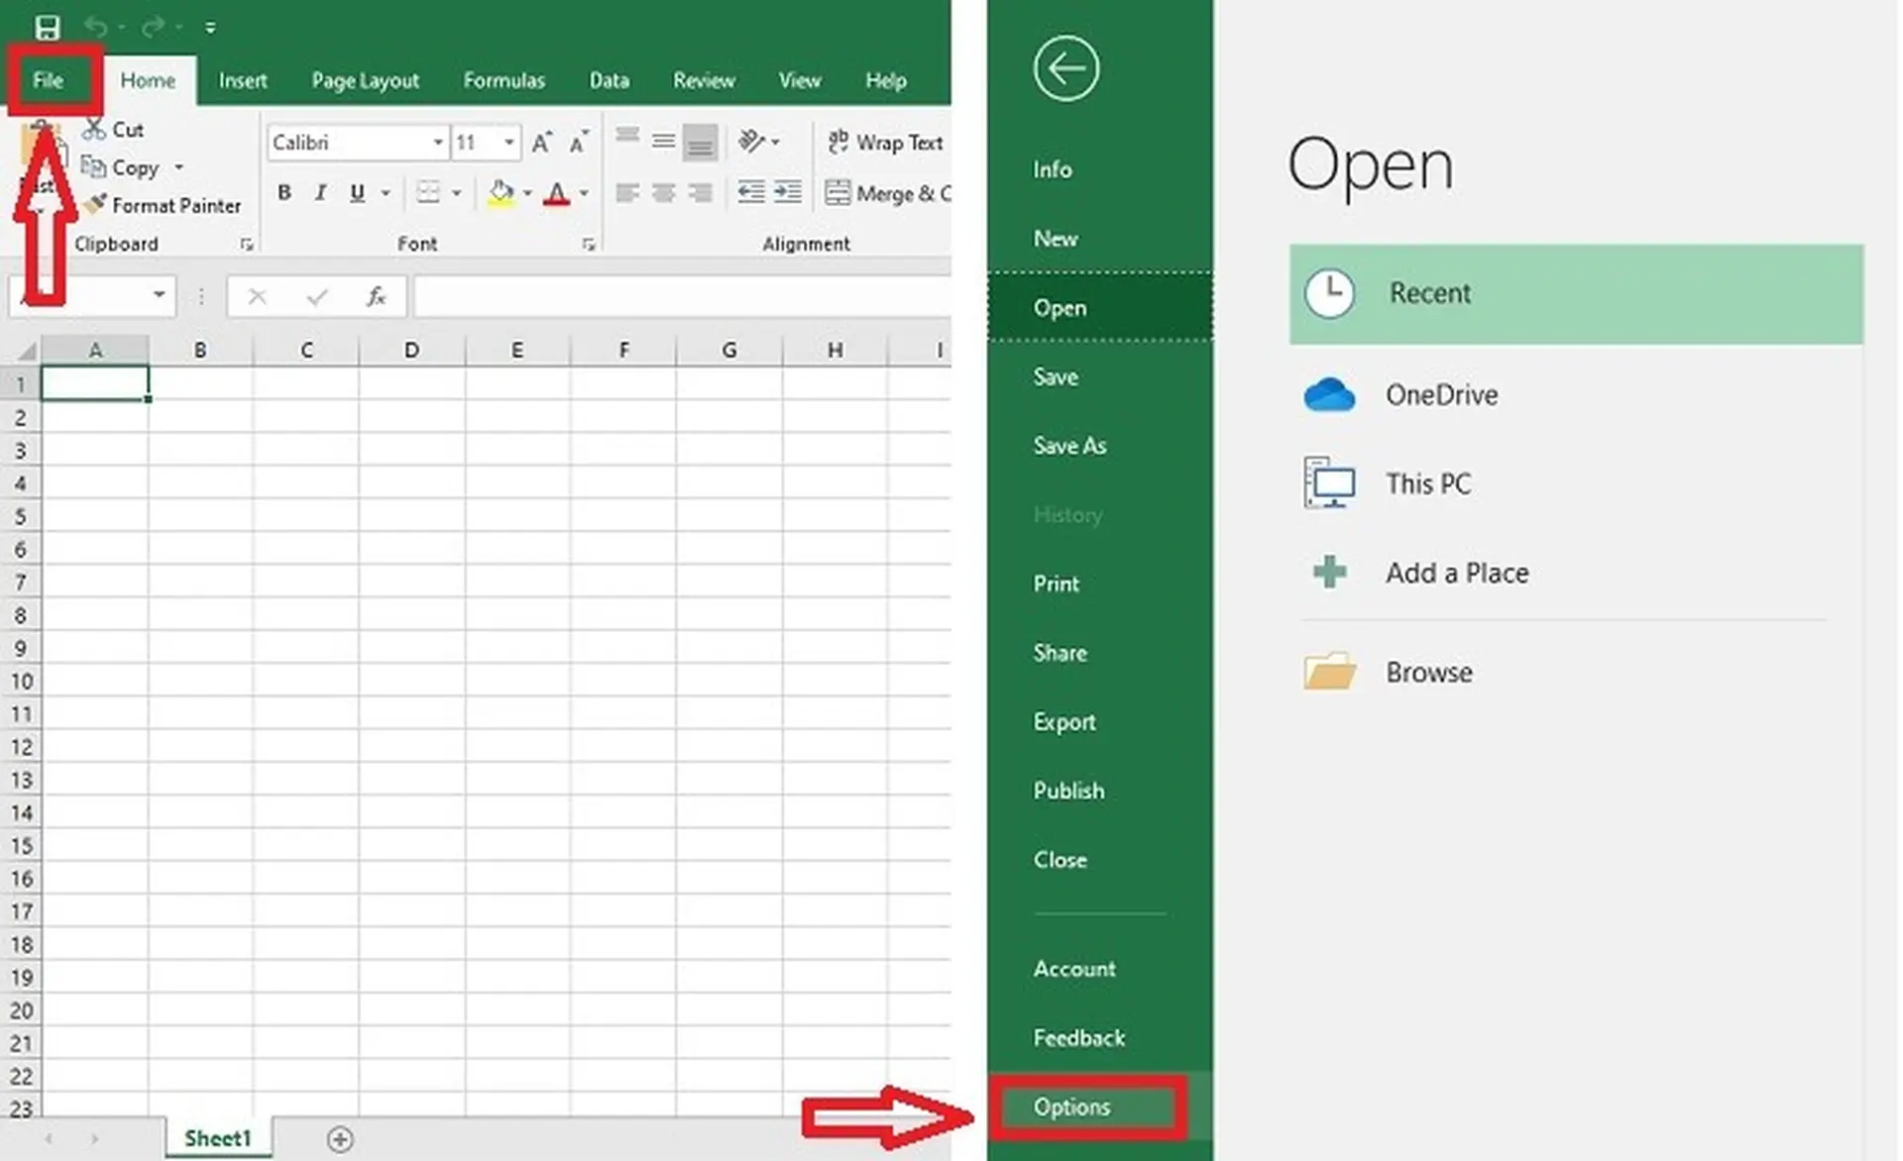Click the Undo icon in Quick Access Toolbar
Image resolution: width=1903 pixels, height=1161 pixels.
pyautogui.click(x=95, y=27)
